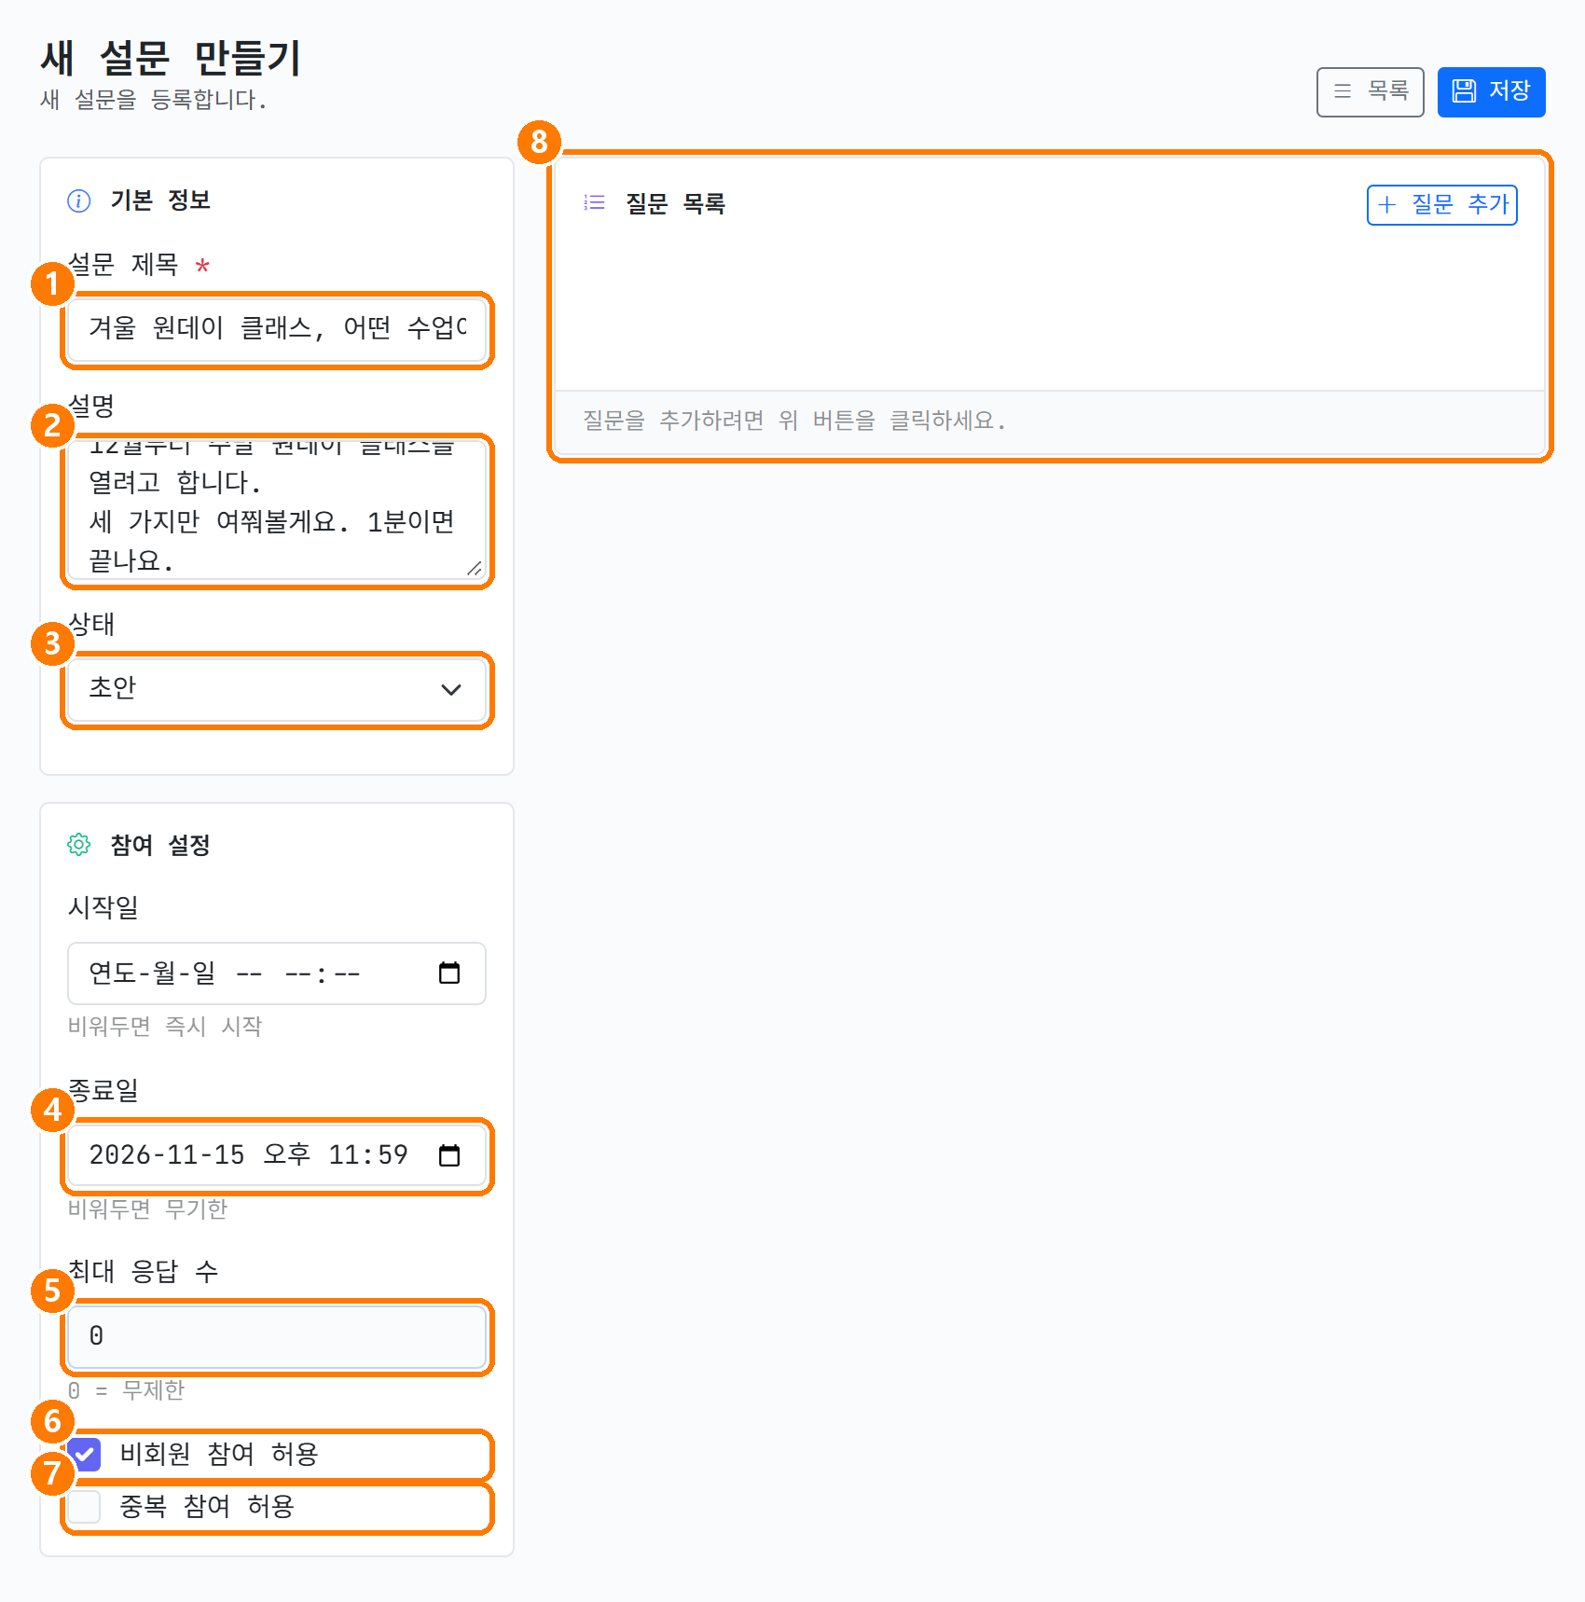The image size is (1585, 1602).
Task: Open calendar picker for 시작일
Action: (x=449, y=974)
